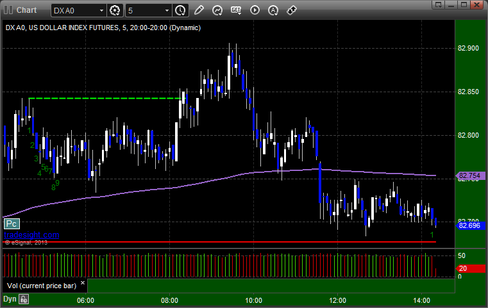The height and width of the screenshot is (308, 488).
Task: Open the circled A alerts menu
Action: (273, 10)
